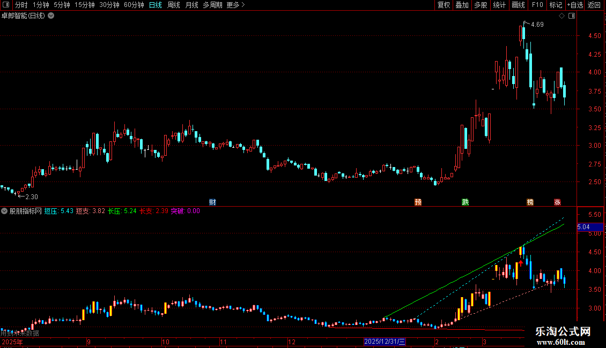This screenshot has width=606, height=348.
Task: Expand the 更多 periods menu
Action: tap(235, 5)
